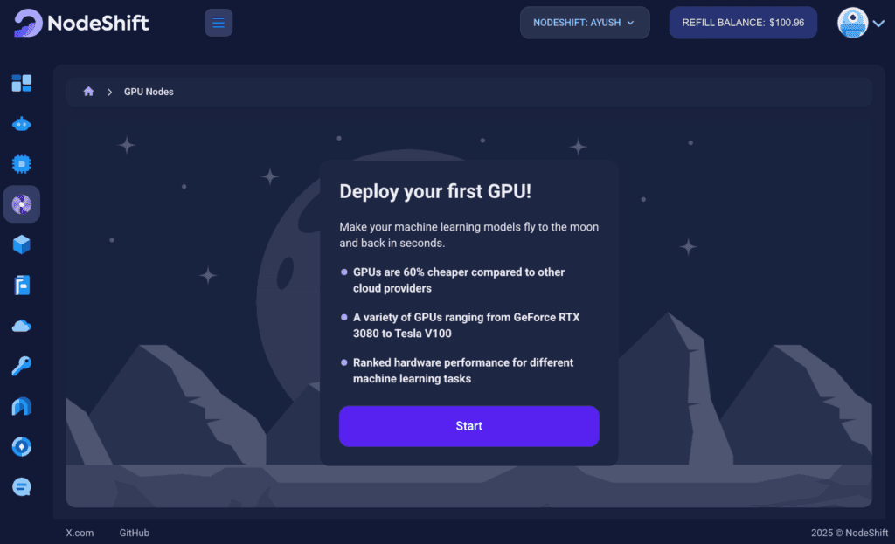Click the 'Ranked hardware performance' bullet text
This screenshot has width=895, height=544.
(x=463, y=370)
